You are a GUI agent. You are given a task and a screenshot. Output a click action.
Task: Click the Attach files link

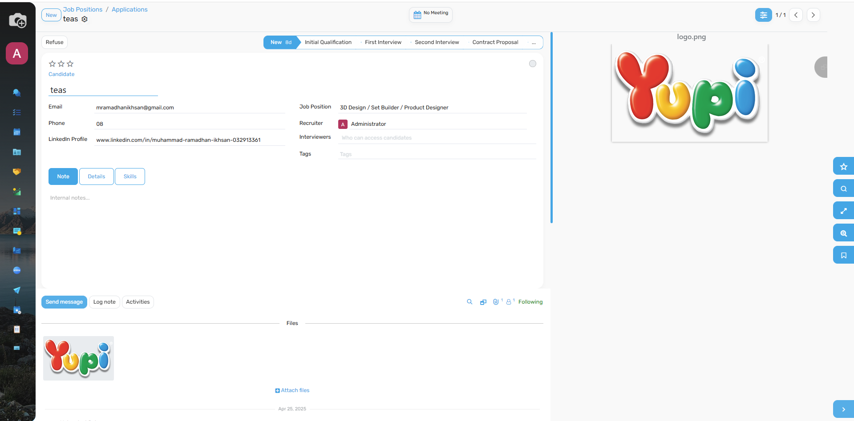292,390
